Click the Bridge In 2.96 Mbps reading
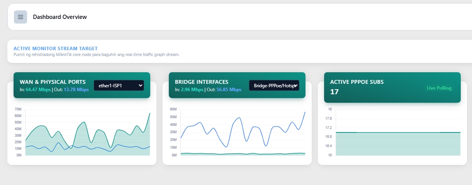Screen dimensions: 472x185 [192, 90]
